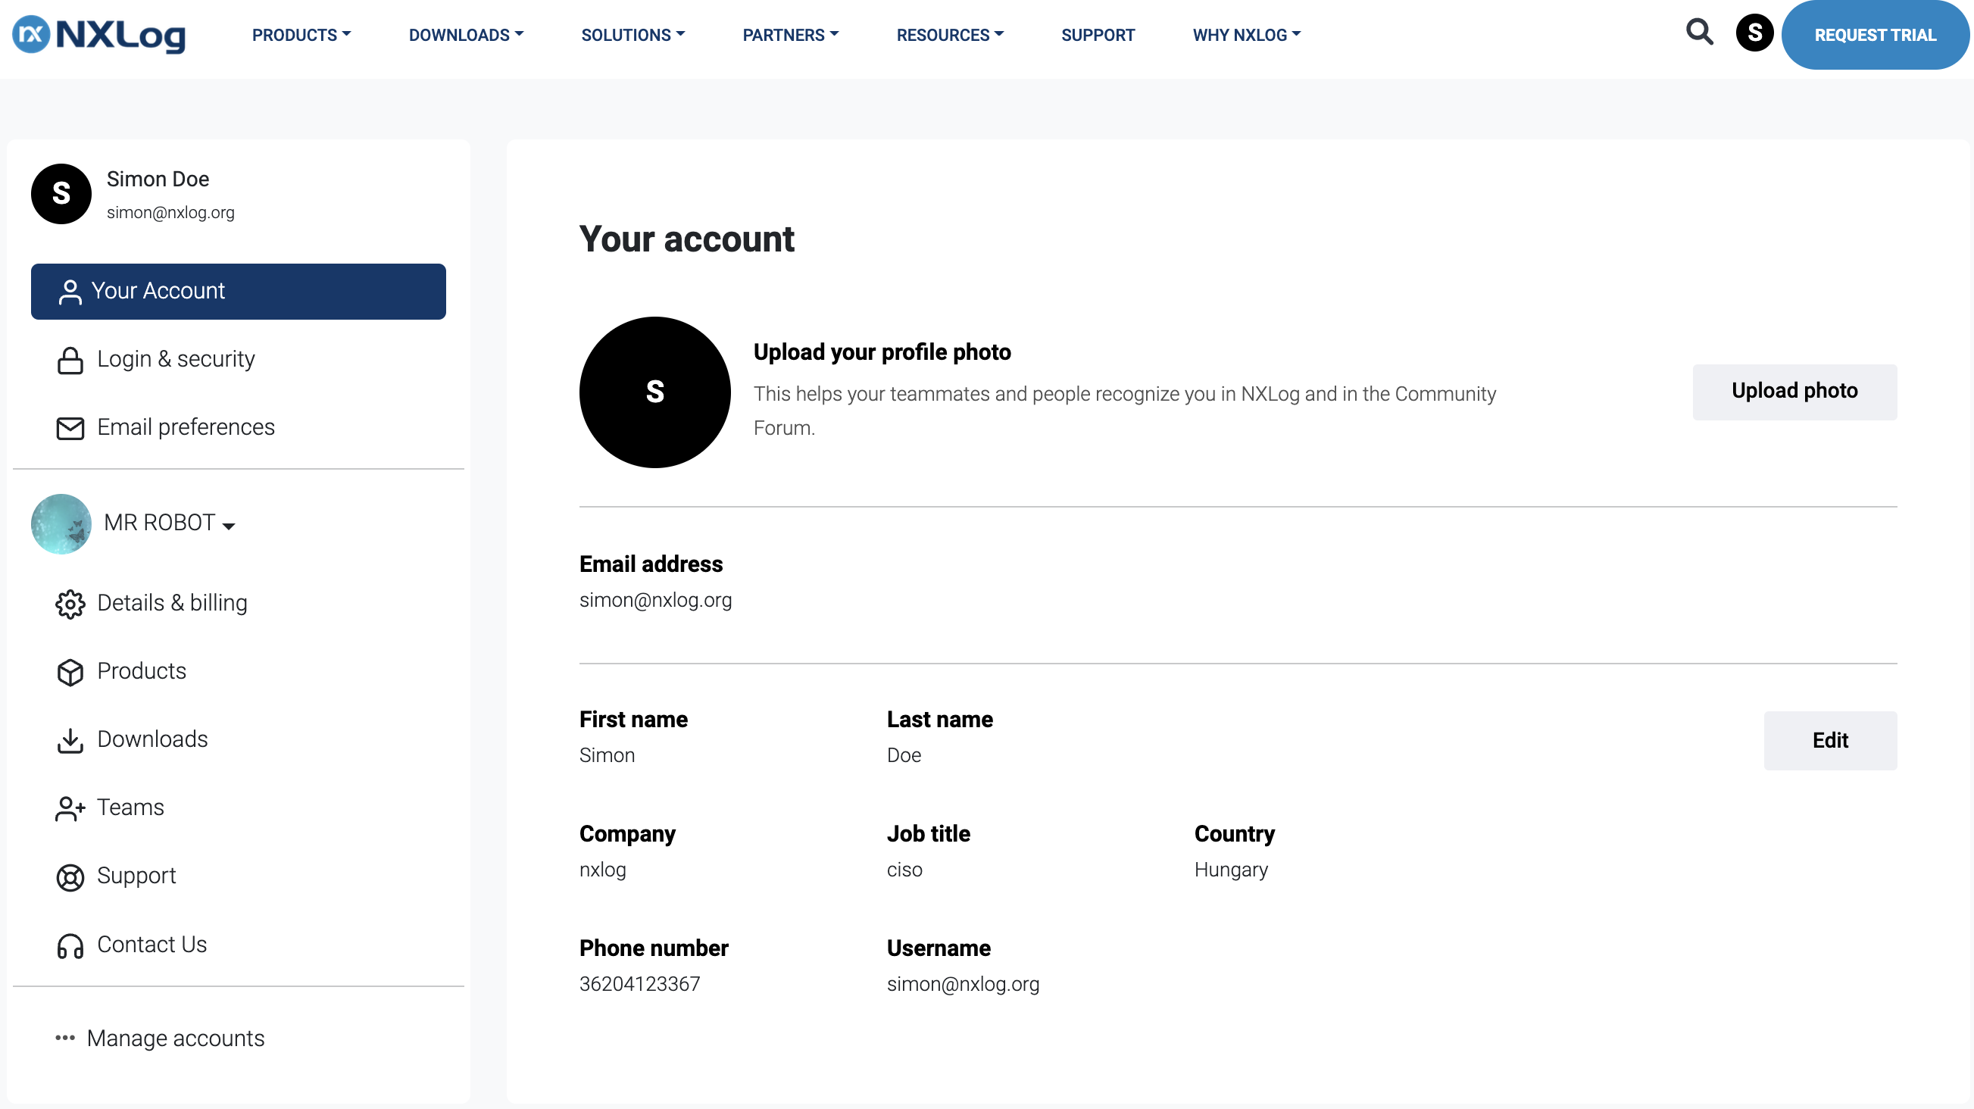Click the REQUEST TRIAL button
This screenshot has height=1109, width=1974.
click(1875, 35)
